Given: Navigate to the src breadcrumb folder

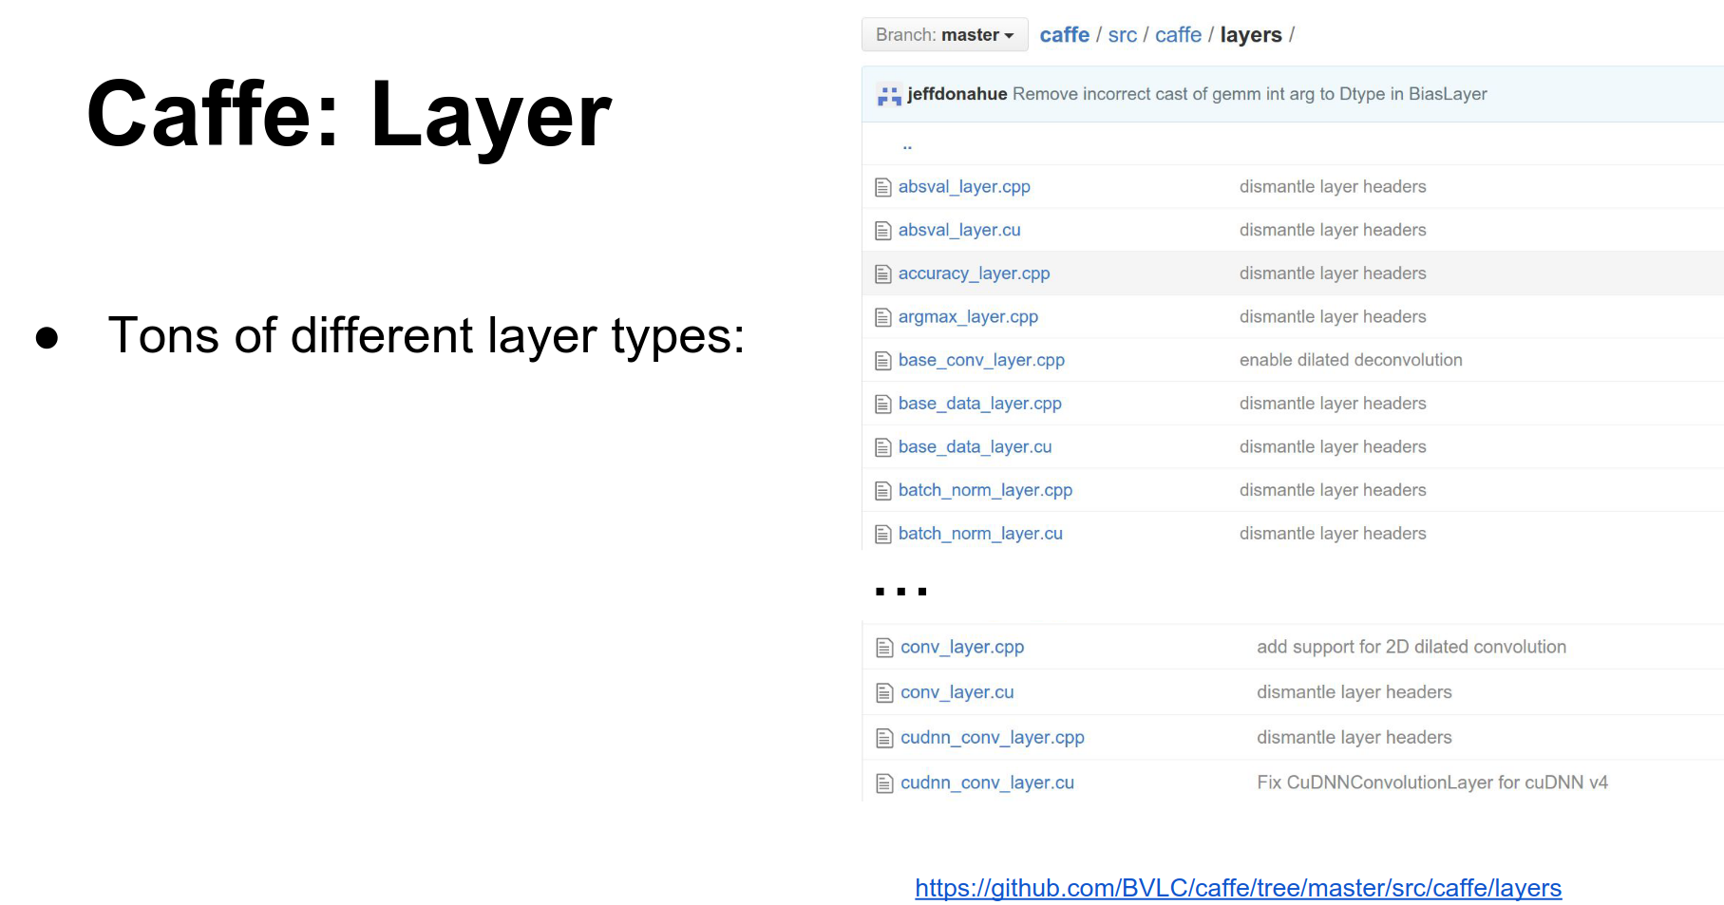Looking at the screenshot, I should [x=1122, y=35].
